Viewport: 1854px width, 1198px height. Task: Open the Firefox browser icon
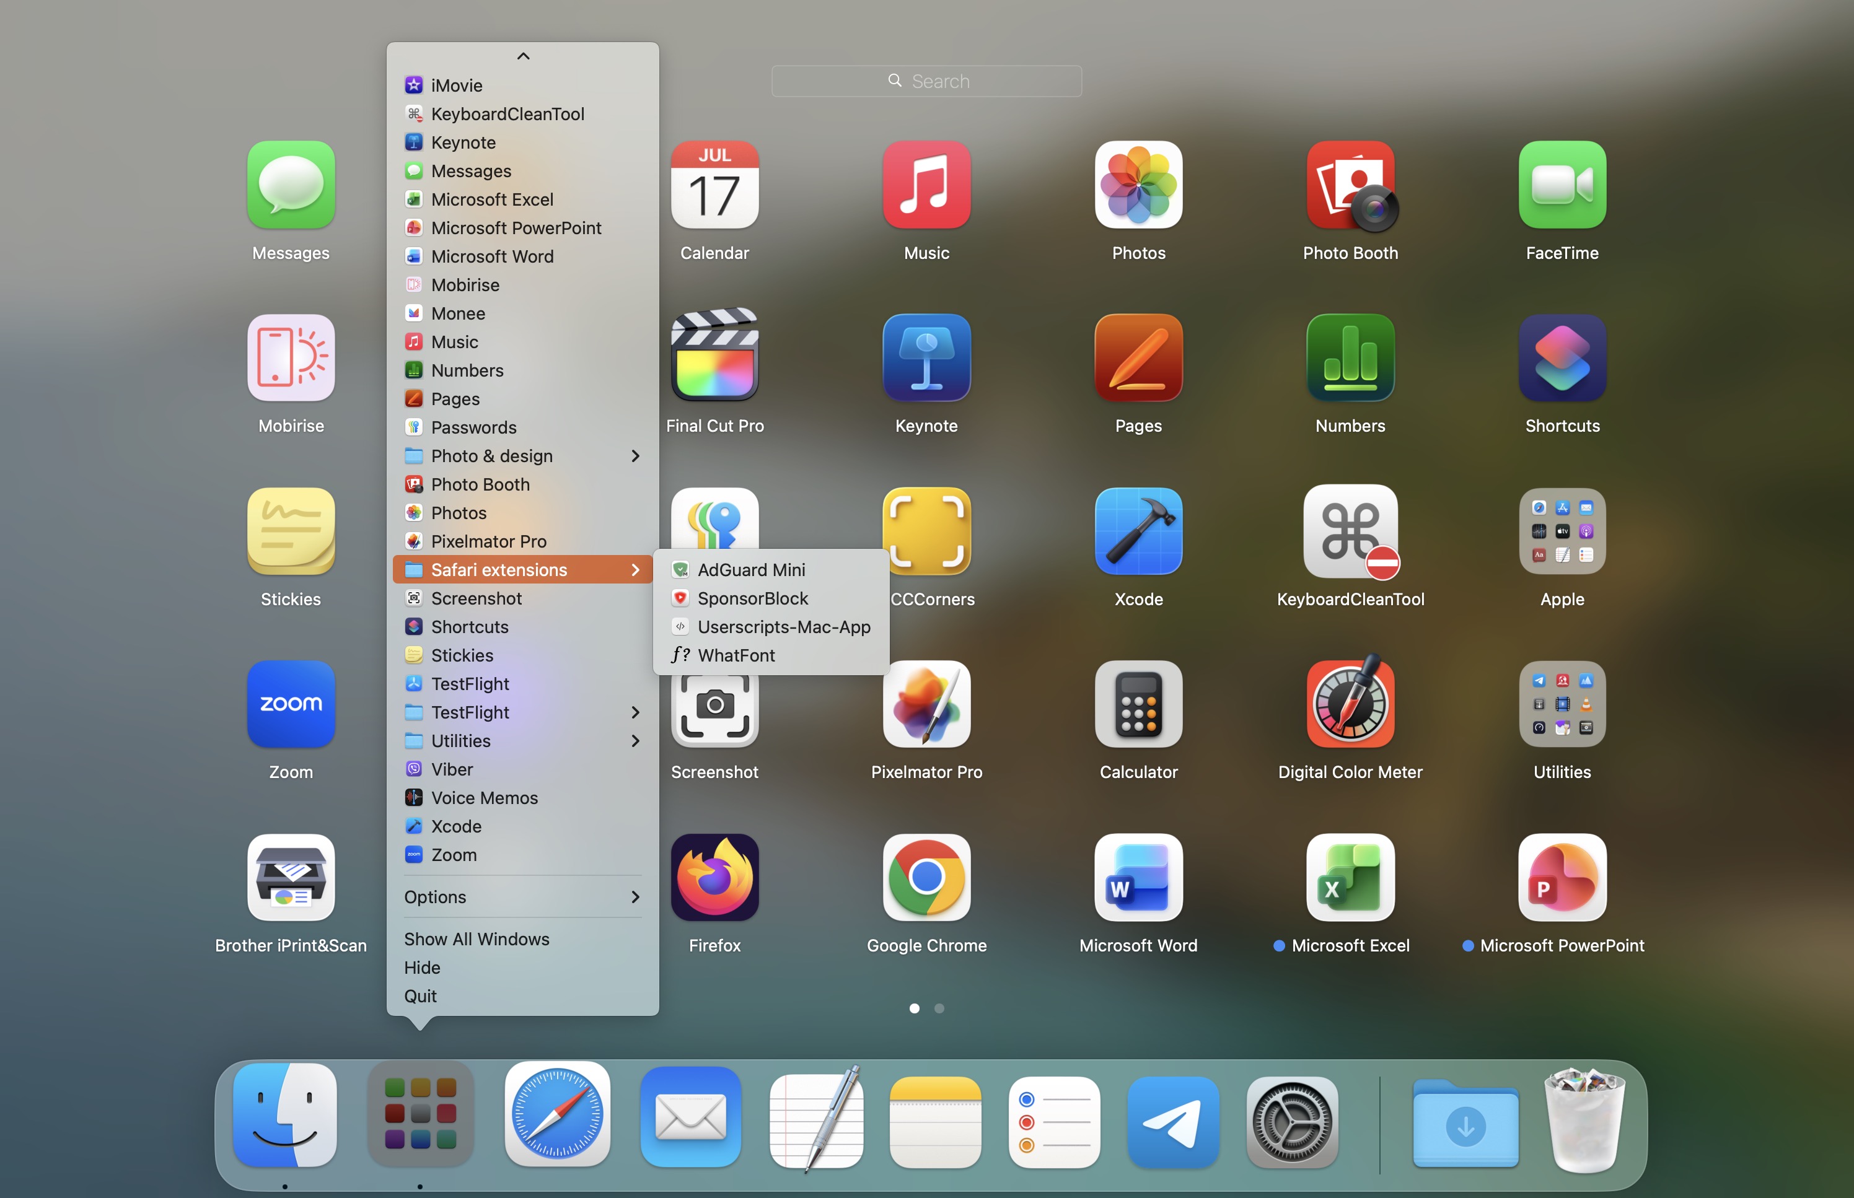[714, 878]
